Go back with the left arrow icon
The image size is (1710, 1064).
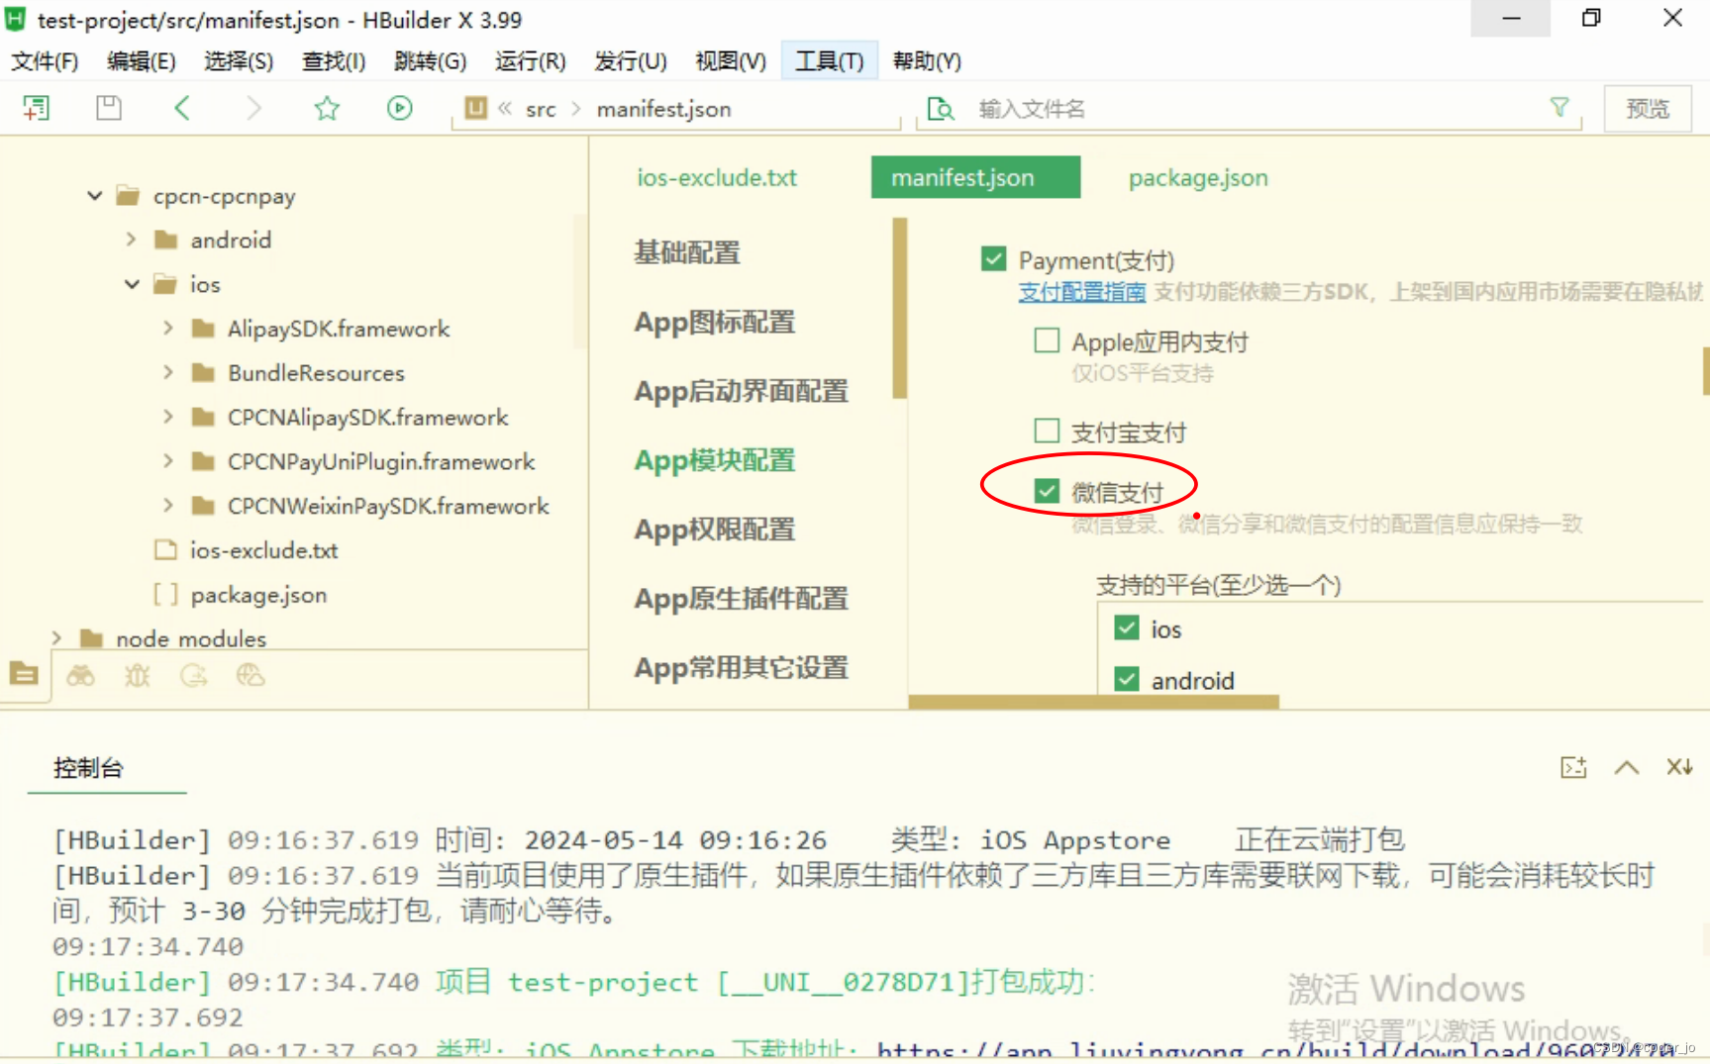[x=181, y=108]
